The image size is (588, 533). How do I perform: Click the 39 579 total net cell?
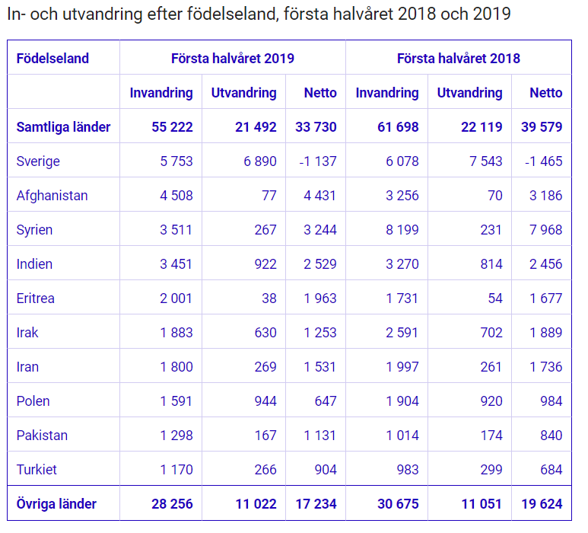tap(542, 127)
